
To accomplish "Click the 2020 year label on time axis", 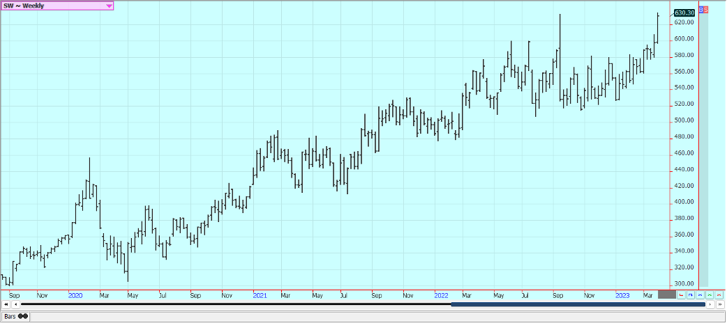I will click(75, 295).
